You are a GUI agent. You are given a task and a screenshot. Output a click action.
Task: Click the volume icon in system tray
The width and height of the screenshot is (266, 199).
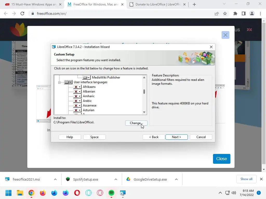click(234, 193)
